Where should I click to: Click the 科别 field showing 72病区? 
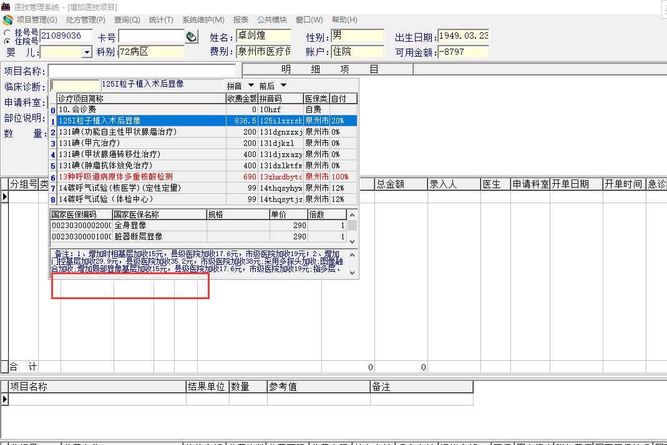pos(152,52)
